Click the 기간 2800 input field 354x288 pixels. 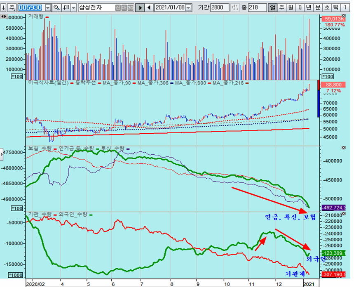(x=220, y=8)
